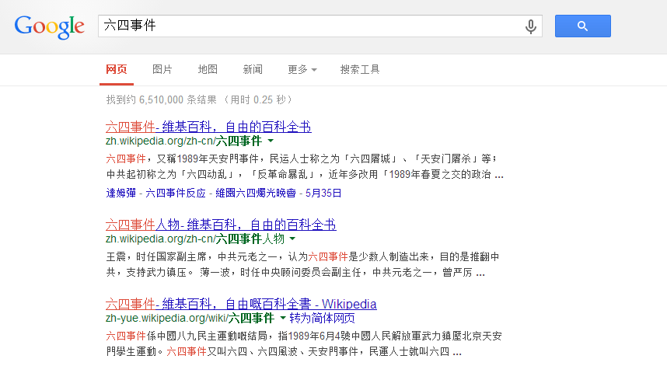Expand arrow beside zh.wikipedia.org/zh-cn/六四事件 URL
This screenshot has height=366, width=667.
tap(271, 141)
